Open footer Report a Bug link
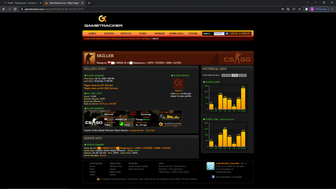 [x=115, y=172]
